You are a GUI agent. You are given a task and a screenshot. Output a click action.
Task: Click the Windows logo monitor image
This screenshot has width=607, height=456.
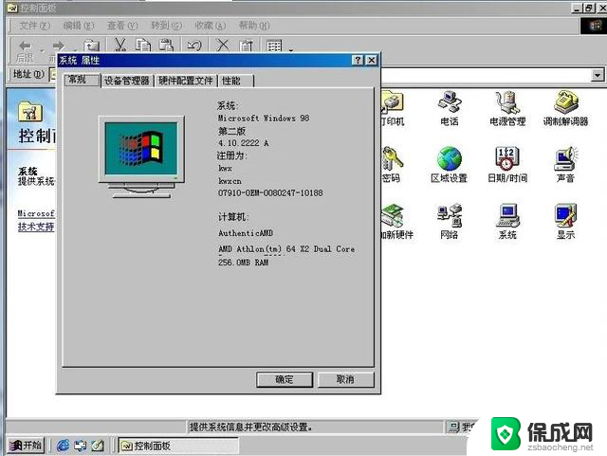(x=141, y=156)
